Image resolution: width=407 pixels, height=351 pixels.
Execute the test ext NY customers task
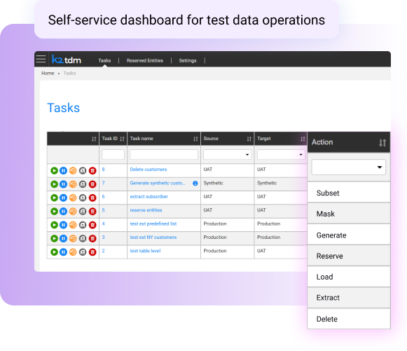pyautogui.click(x=54, y=238)
